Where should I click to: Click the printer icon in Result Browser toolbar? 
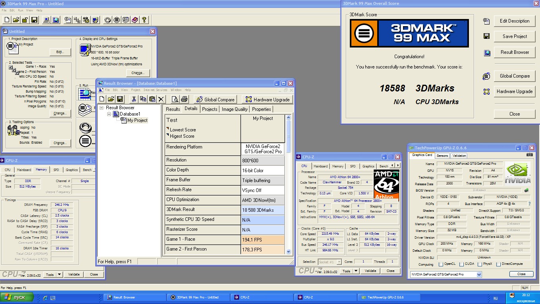click(184, 99)
